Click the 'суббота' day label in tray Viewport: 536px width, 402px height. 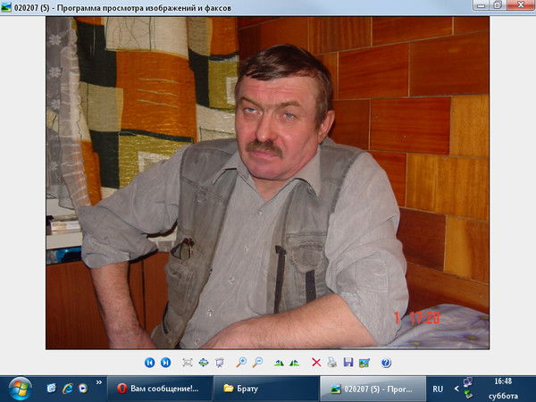tap(503, 396)
